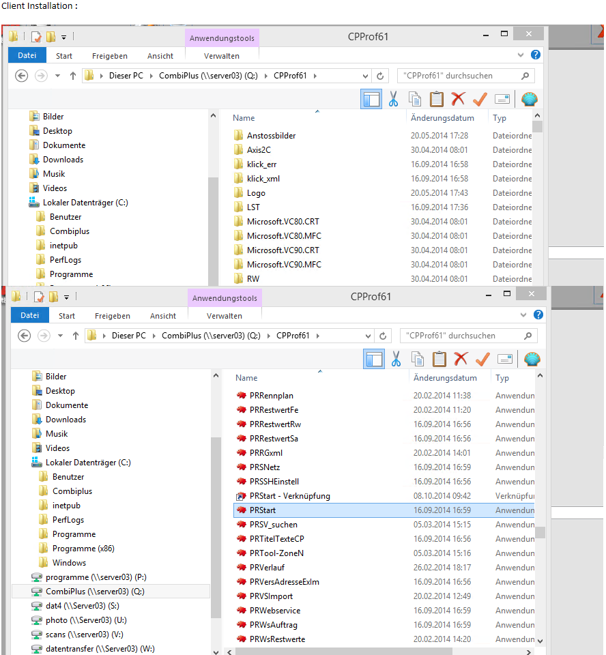The image size is (606, 655).
Task: Toggle the navigation pane layout icon in upper window
Action: click(x=371, y=99)
